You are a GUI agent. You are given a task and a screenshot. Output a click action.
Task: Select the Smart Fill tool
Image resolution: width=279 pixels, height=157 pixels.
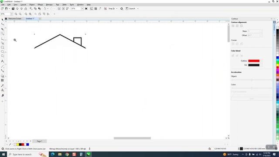(3, 96)
